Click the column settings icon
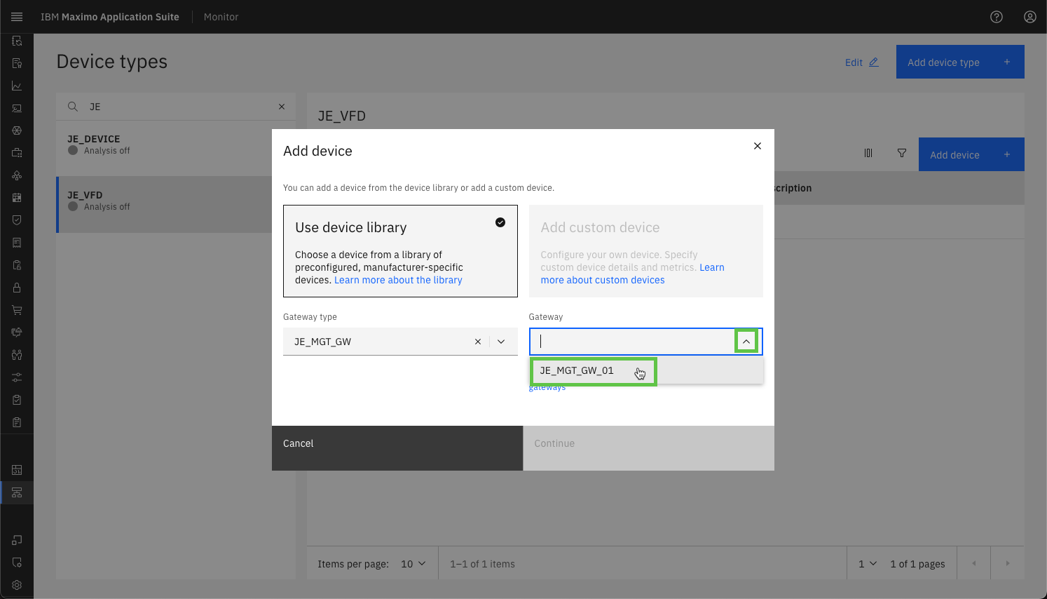1047x599 pixels. (868, 153)
